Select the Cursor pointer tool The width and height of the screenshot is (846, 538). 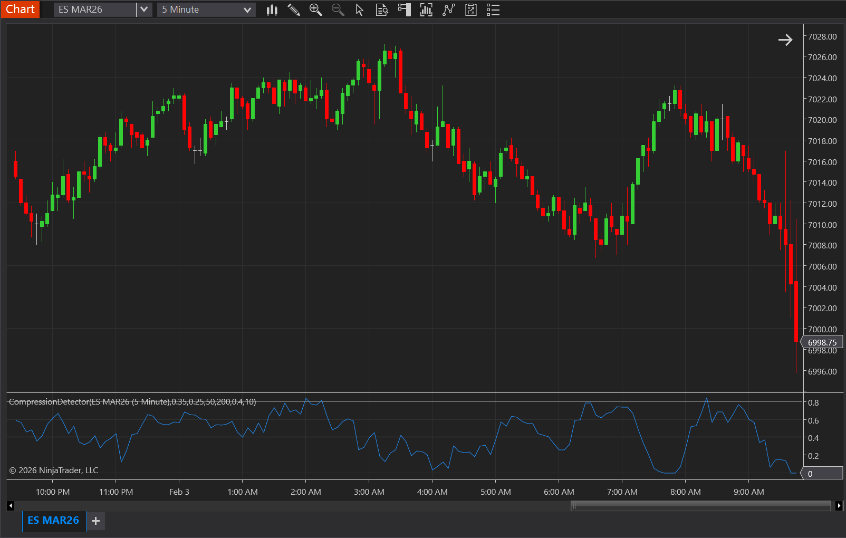[359, 9]
